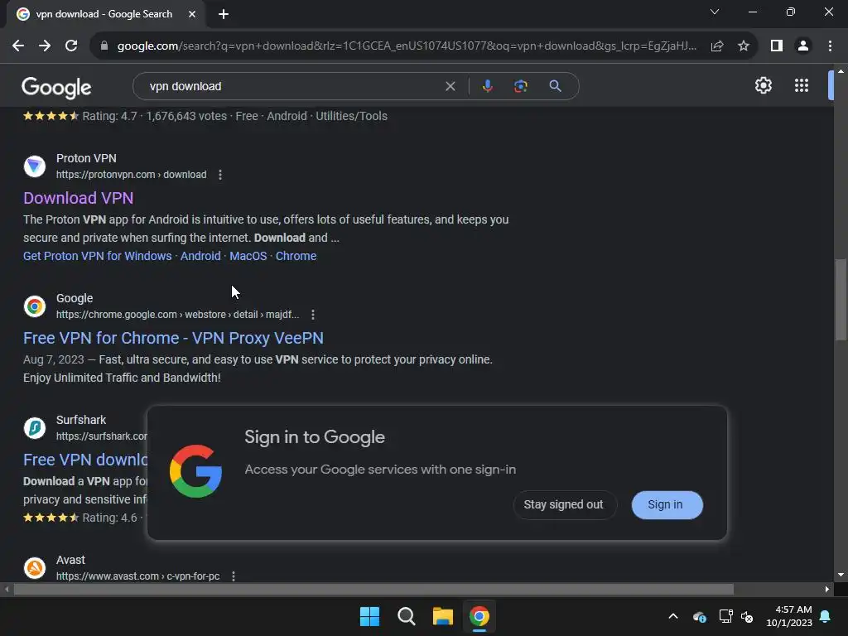Open the Chrome sitelink
Image resolution: width=848 pixels, height=636 pixels.
[x=296, y=256]
